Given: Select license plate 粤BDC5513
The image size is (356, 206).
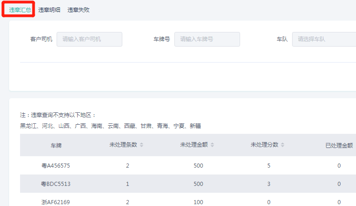Looking at the screenshot, I should pyautogui.click(x=56, y=184).
